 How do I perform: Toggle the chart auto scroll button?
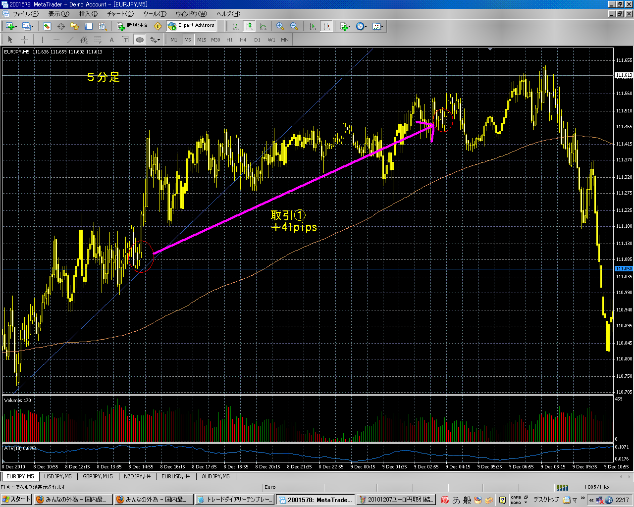(x=313, y=26)
